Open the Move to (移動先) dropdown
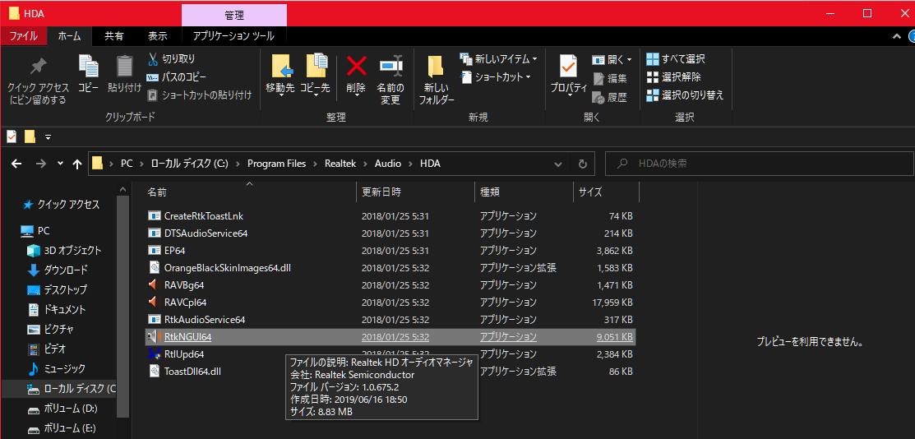The image size is (915, 439). (280, 95)
